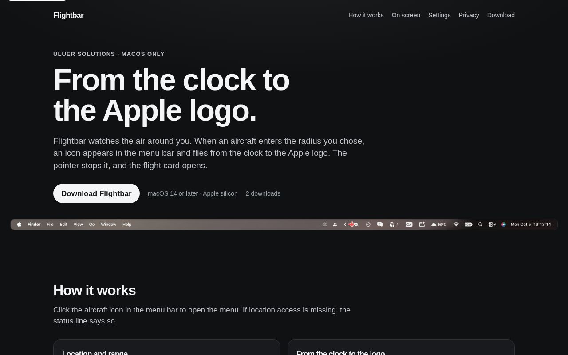
Task: Click the "From the clock to the Apple logo." headline
Action: click(x=171, y=95)
